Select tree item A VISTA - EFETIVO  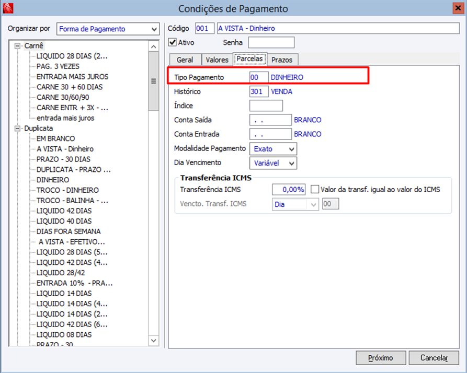72,242
